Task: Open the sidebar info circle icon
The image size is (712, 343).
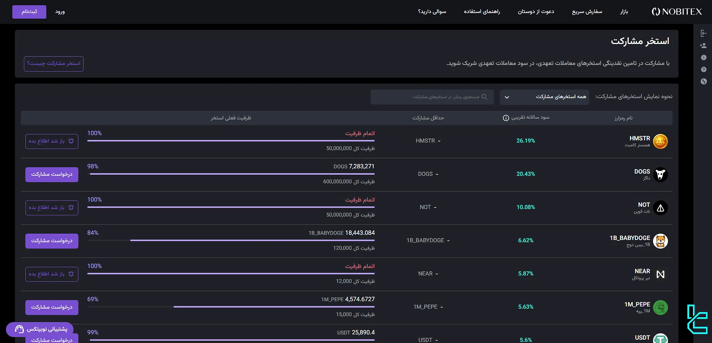Action: [704, 57]
